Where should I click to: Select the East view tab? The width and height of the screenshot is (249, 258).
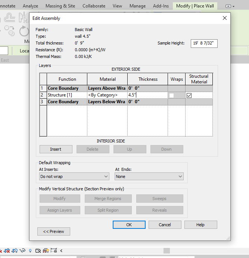pyautogui.click(x=5, y=60)
